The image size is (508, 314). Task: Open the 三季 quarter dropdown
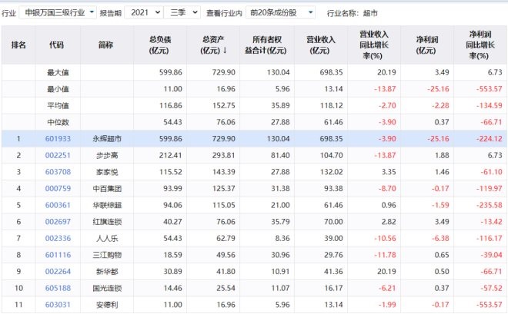coord(183,13)
